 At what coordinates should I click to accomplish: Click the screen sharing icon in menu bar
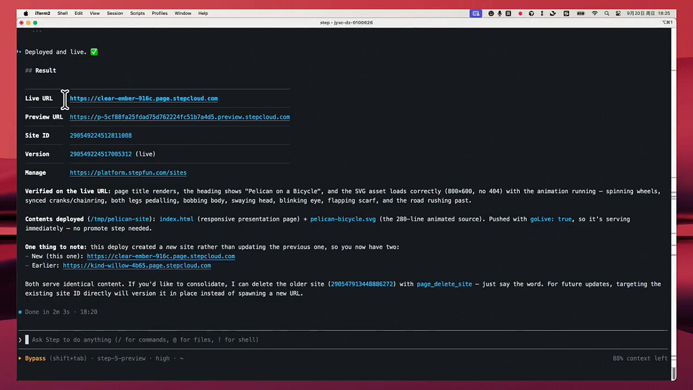(475, 13)
